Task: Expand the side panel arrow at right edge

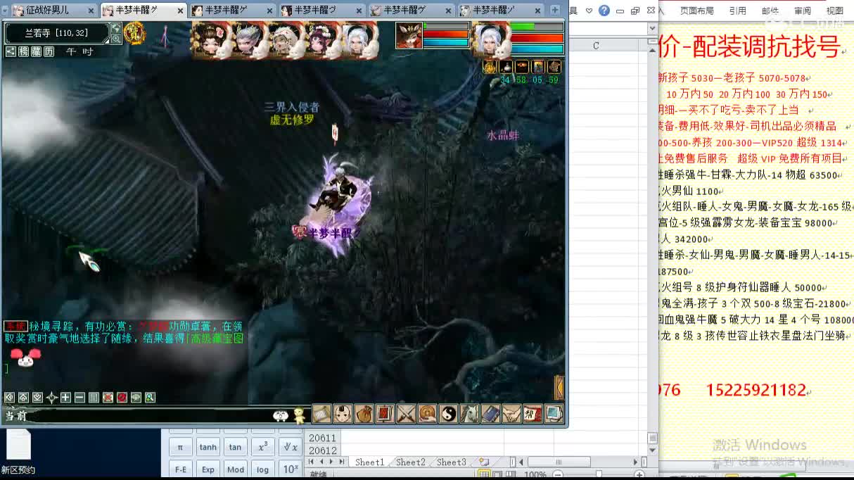Action: (x=559, y=387)
